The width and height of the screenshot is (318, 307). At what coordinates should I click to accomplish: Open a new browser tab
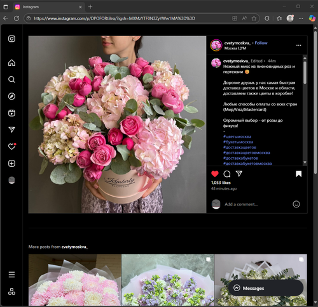coord(90,7)
